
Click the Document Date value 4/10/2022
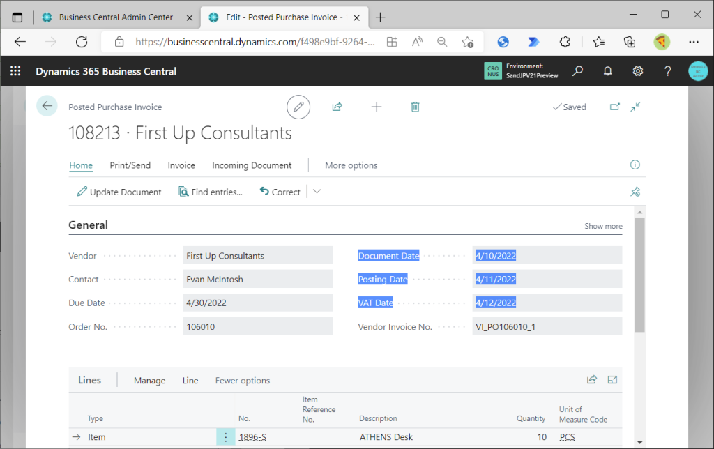(x=496, y=255)
